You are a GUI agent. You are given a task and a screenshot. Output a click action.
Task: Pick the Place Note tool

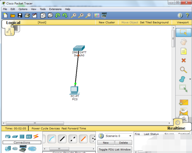pos(183,51)
